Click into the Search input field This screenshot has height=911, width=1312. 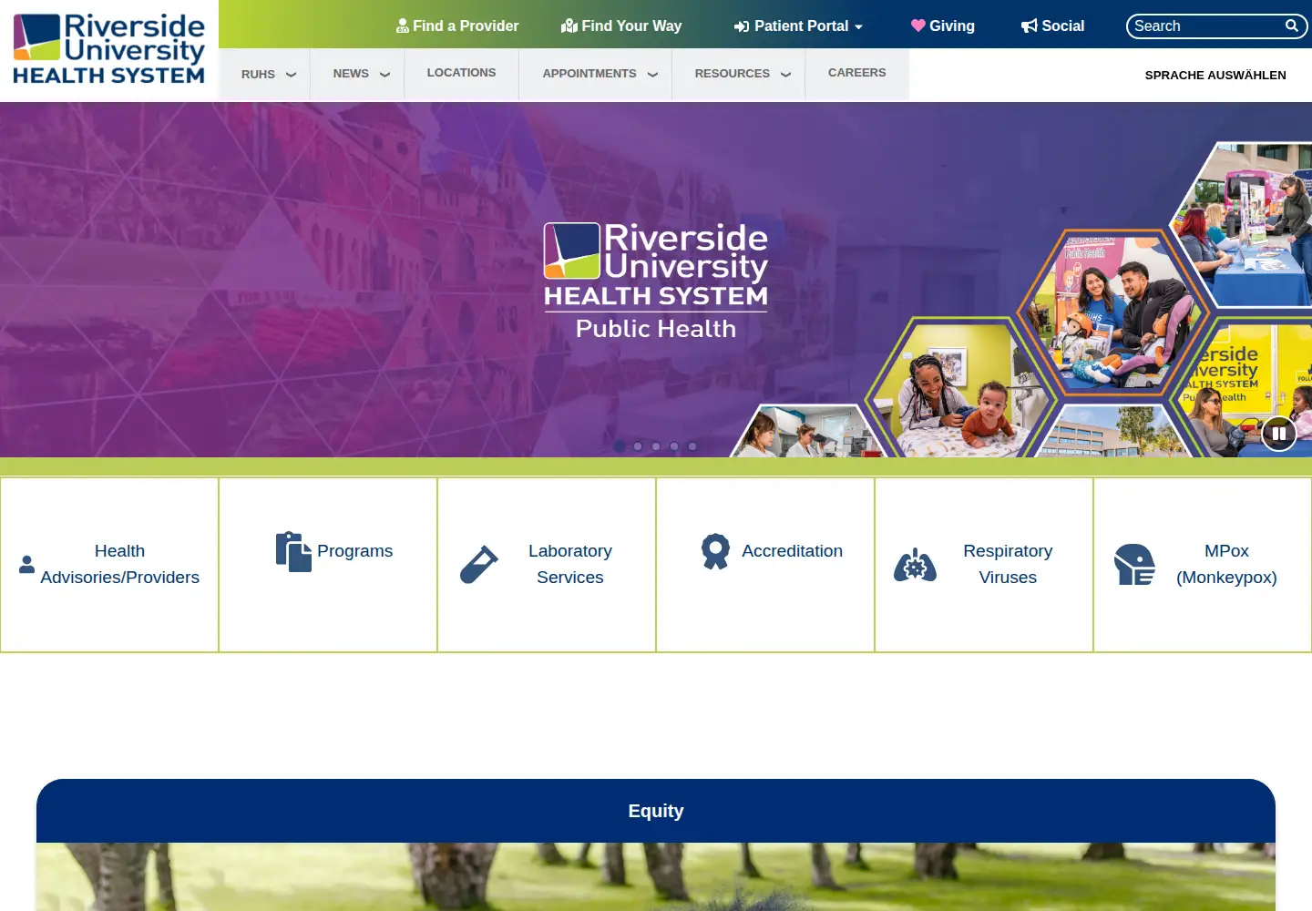(x=1206, y=26)
